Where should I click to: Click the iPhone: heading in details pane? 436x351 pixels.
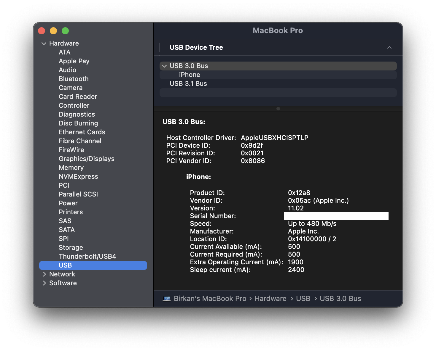pyautogui.click(x=198, y=177)
